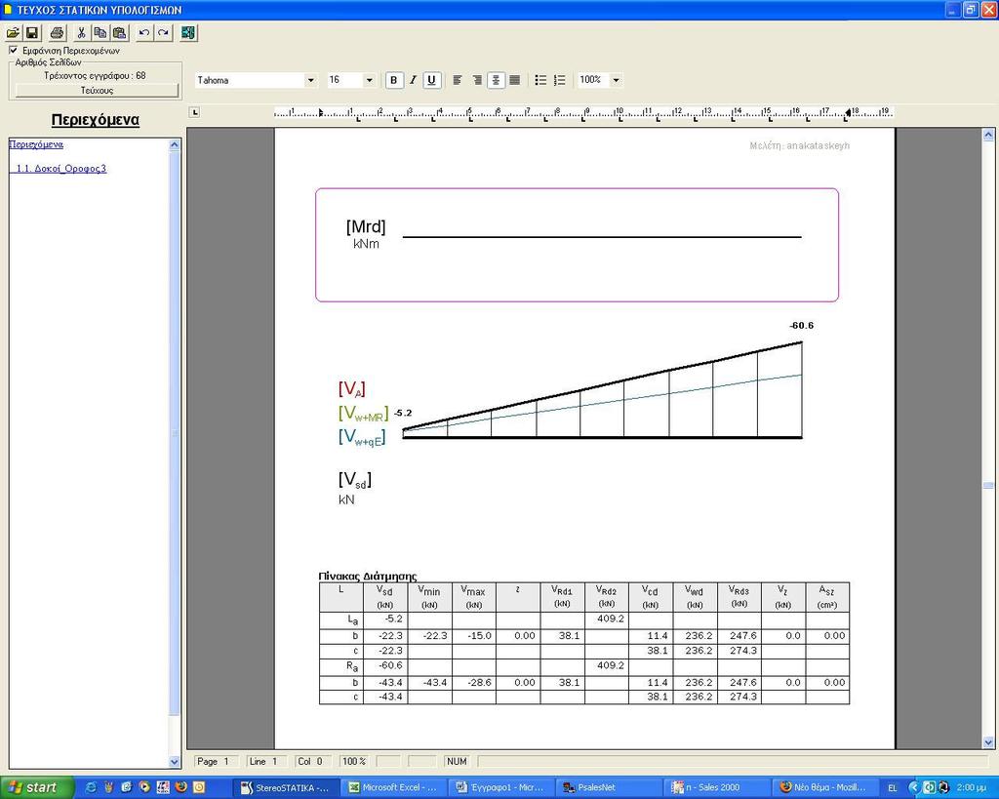
Task: Click the Τρέχοντος εγγράφου : 68 label
Action: 95,76
